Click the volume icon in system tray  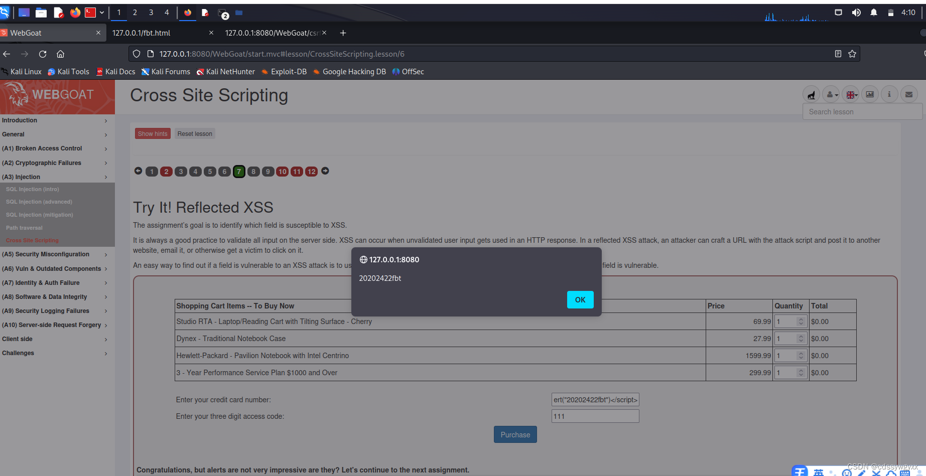coord(856,13)
